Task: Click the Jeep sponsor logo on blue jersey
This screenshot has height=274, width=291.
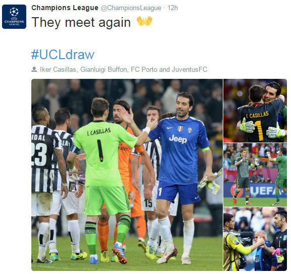Action: pos(178,139)
